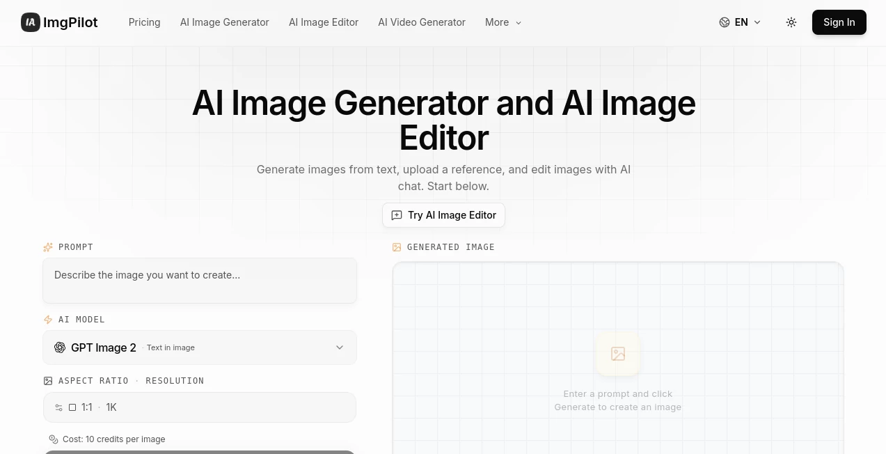Open AI Video Generator nav link
This screenshot has width=886, height=454.
coord(422,22)
